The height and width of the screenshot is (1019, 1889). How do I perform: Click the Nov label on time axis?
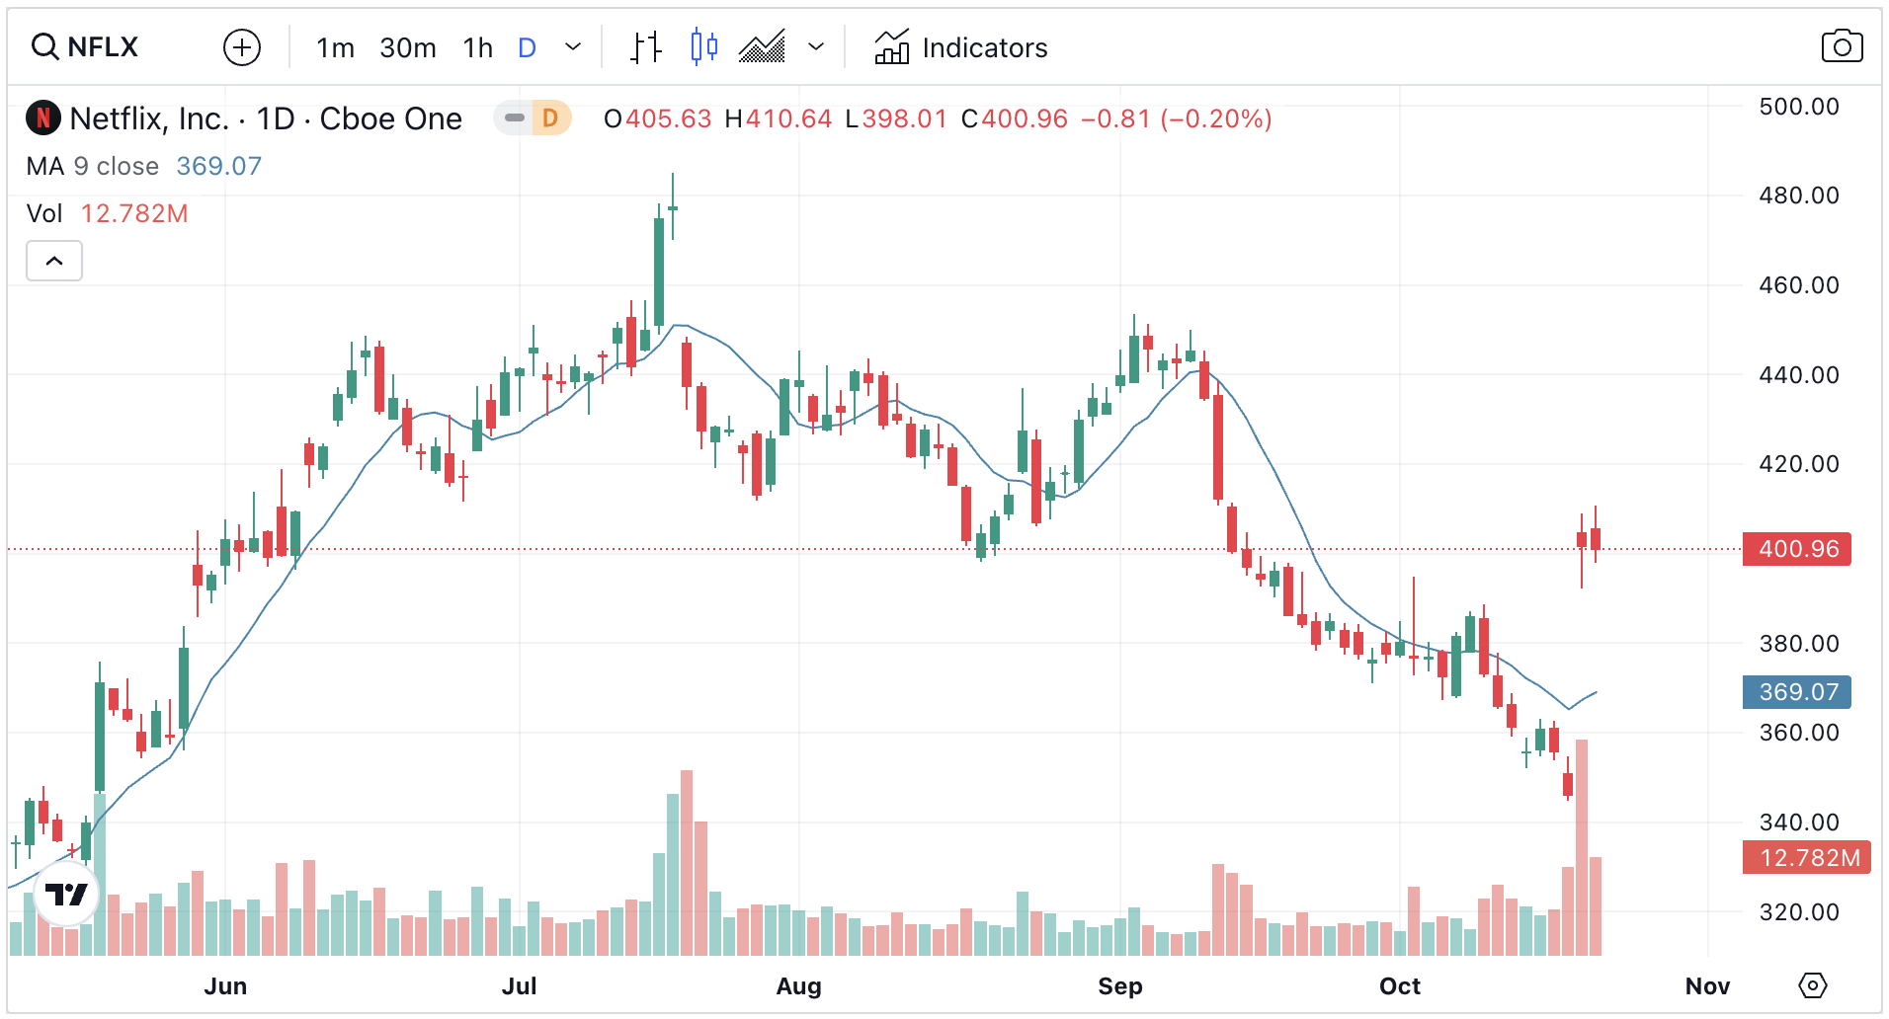[x=1708, y=985]
